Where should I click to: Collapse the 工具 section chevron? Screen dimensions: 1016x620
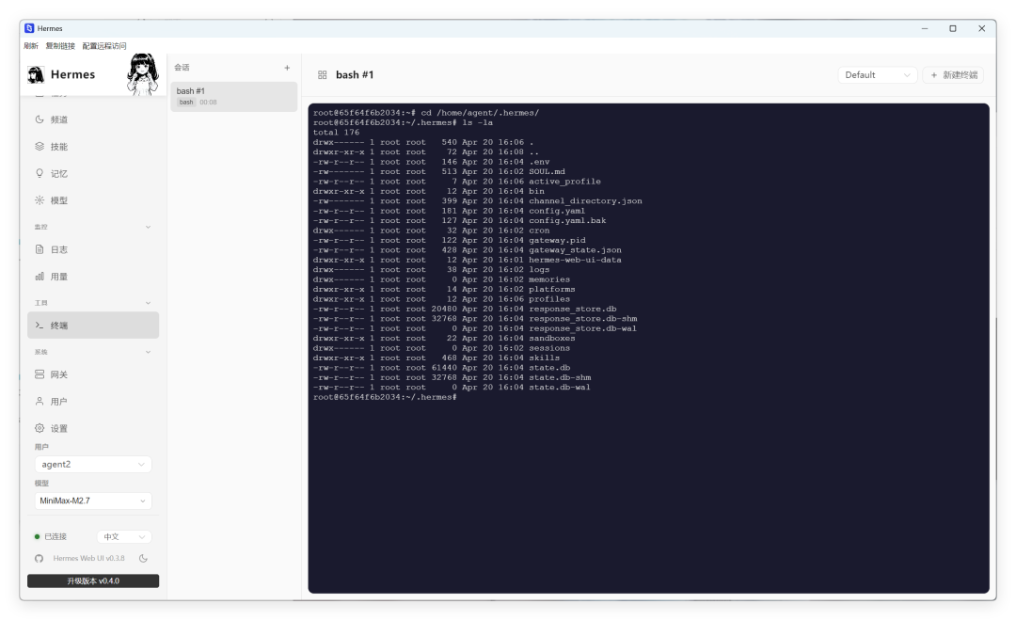tap(148, 303)
